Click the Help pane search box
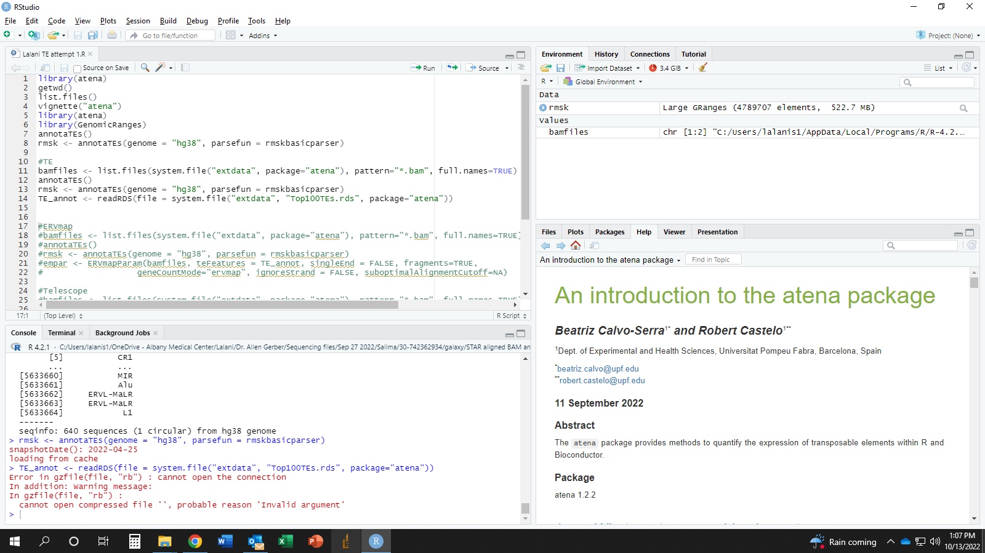 point(920,245)
